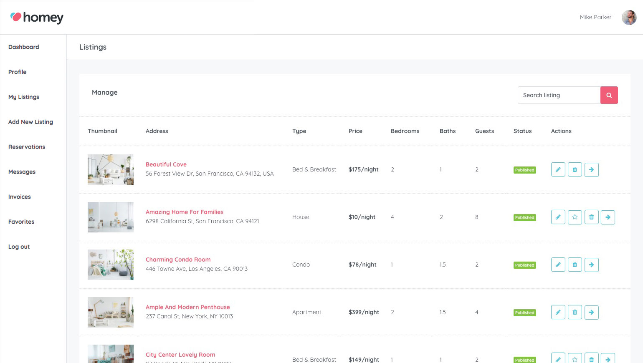Click the search magnifier button

(x=609, y=95)
